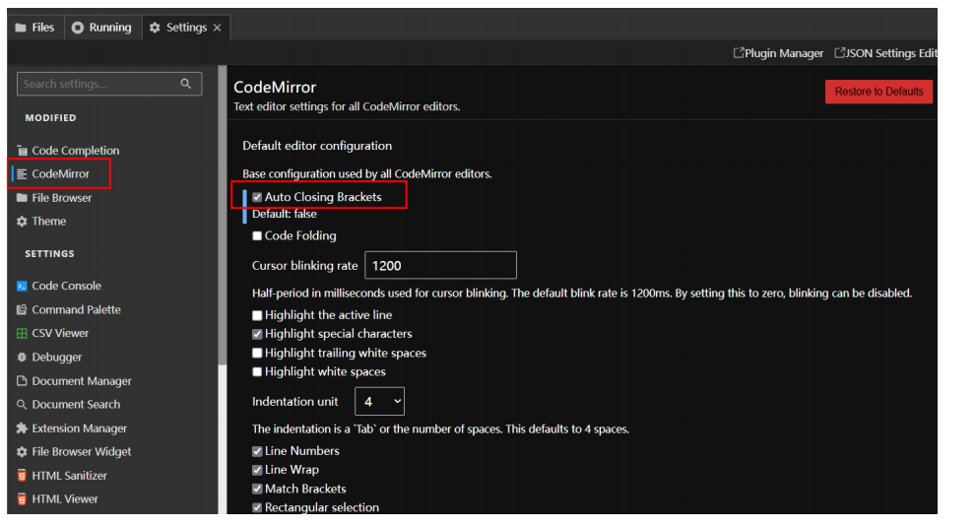
Task: Click the Theme gear icon
Action: [x=22, y=222]
